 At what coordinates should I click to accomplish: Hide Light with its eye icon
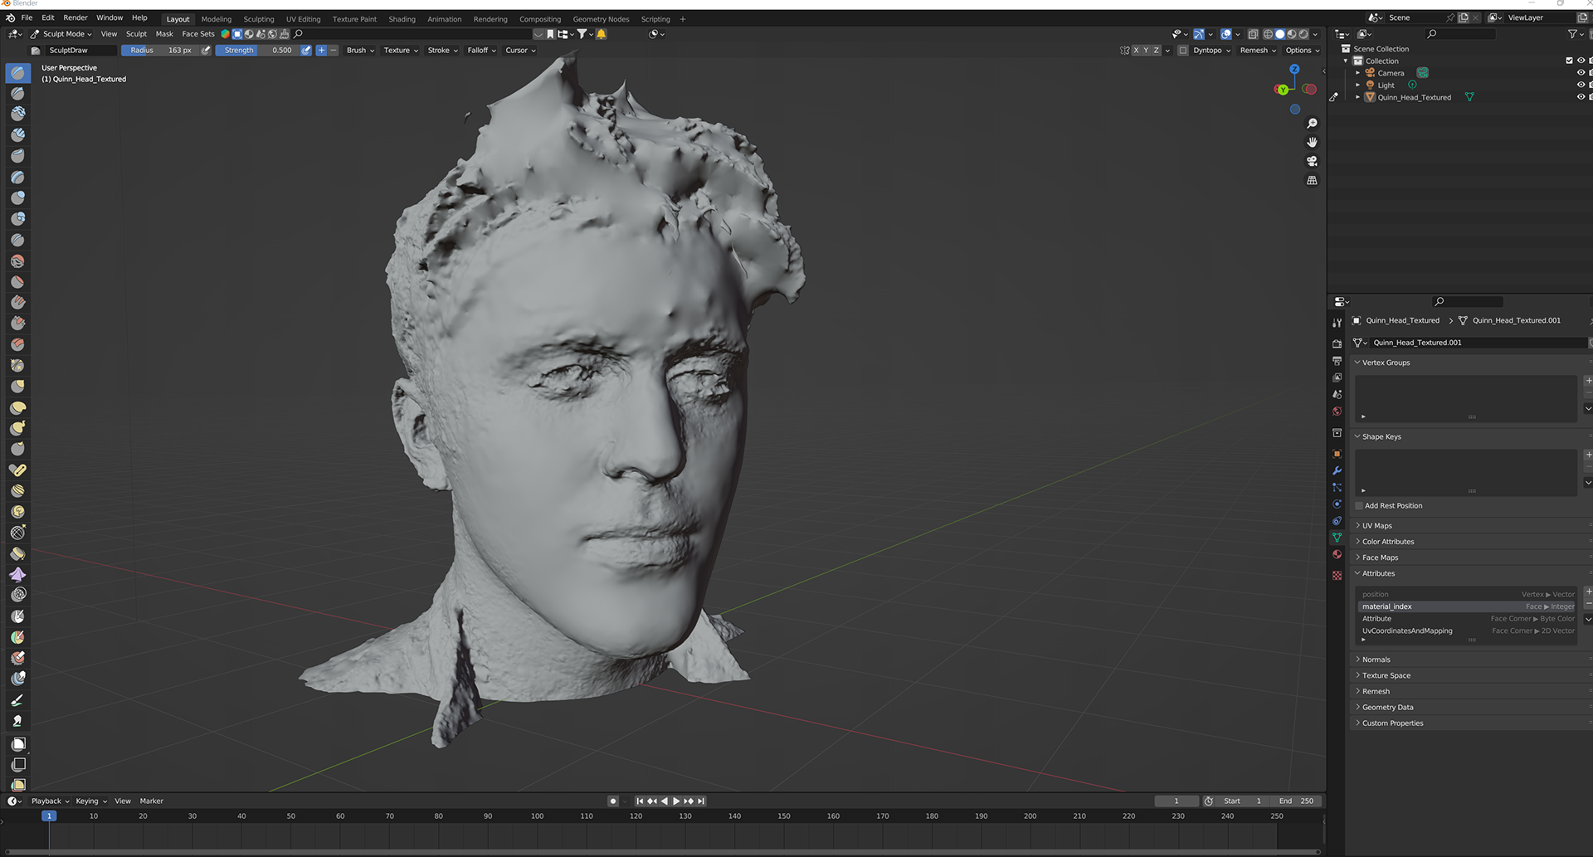pos(1581,85)
